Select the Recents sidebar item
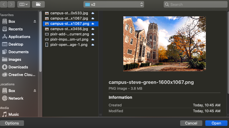229x128 pixels. [16, 29]
